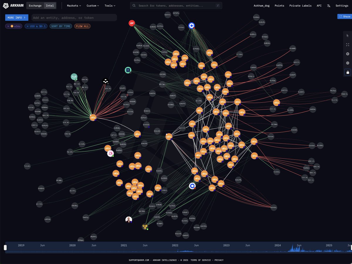Switch to the Exchange mode
This screenshot has height=264, width=352.
point(35,6)
